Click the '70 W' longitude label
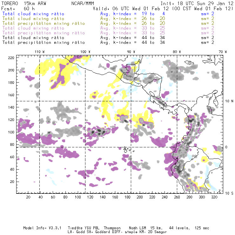 223,52
